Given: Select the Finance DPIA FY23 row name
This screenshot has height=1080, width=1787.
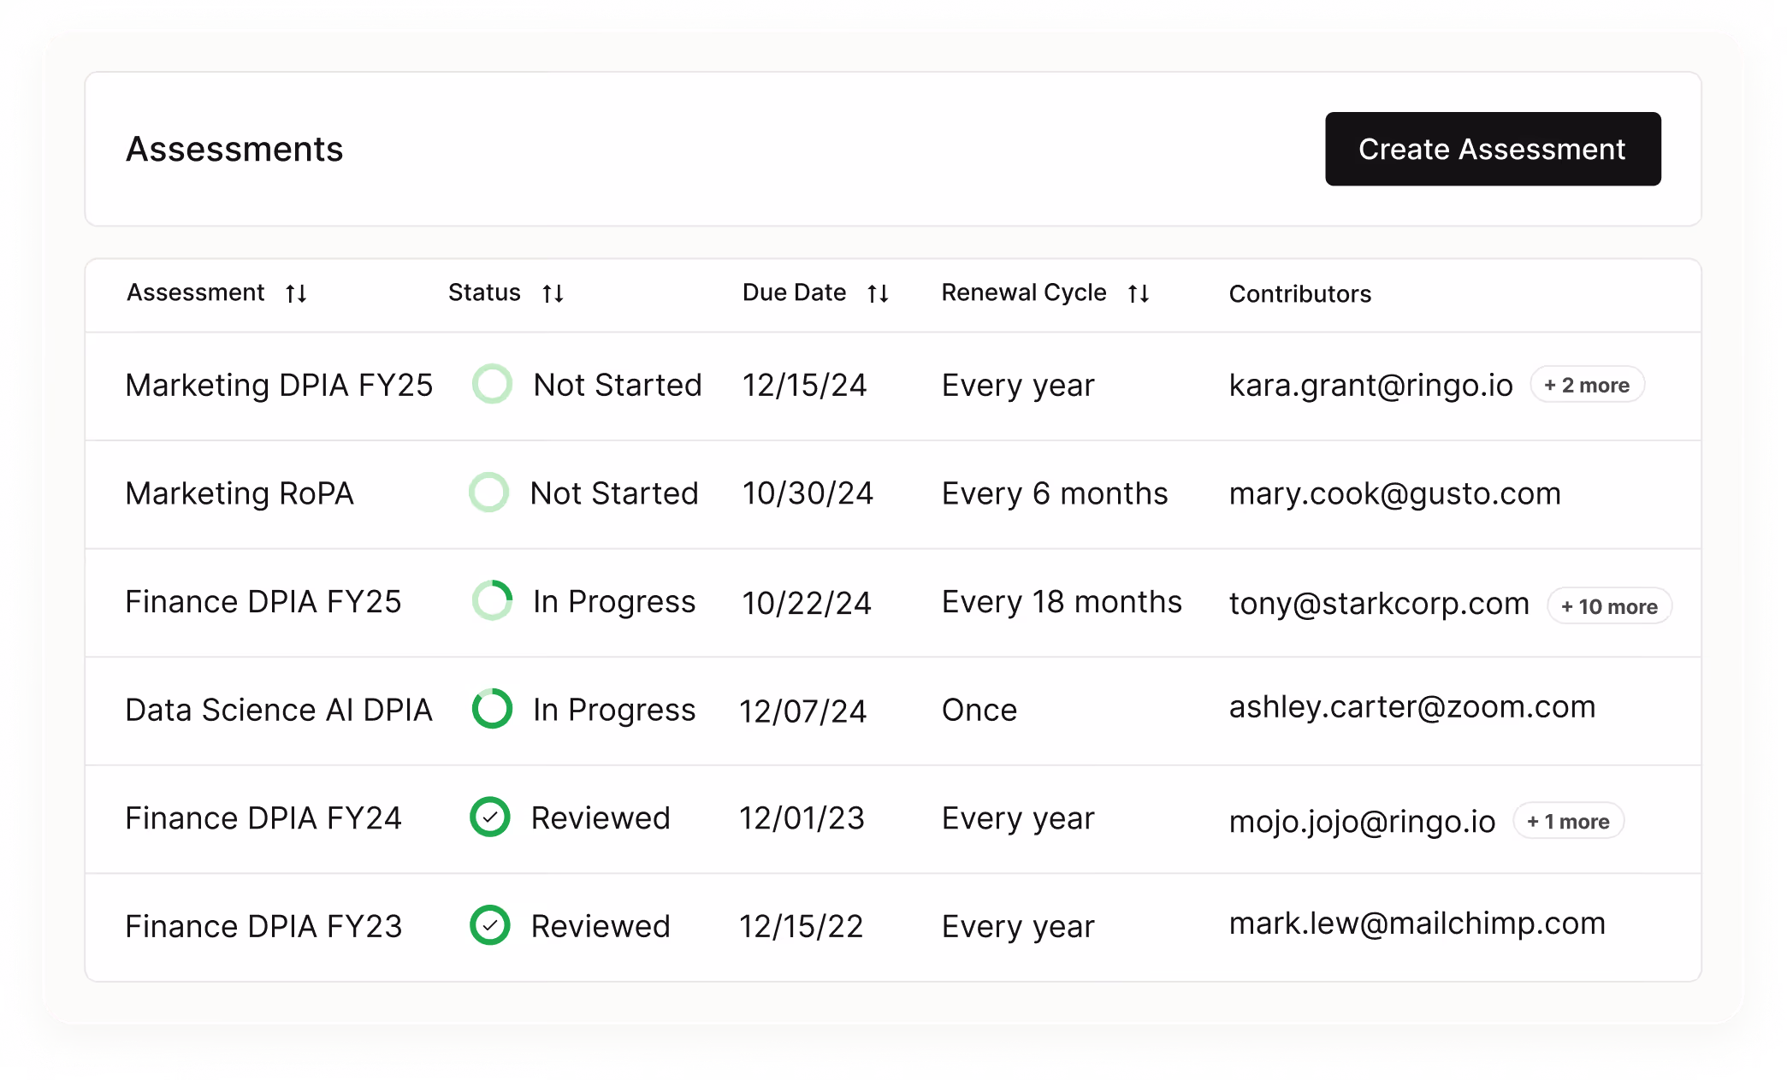Looking at the screenshot, I should (x=263, y=926).
